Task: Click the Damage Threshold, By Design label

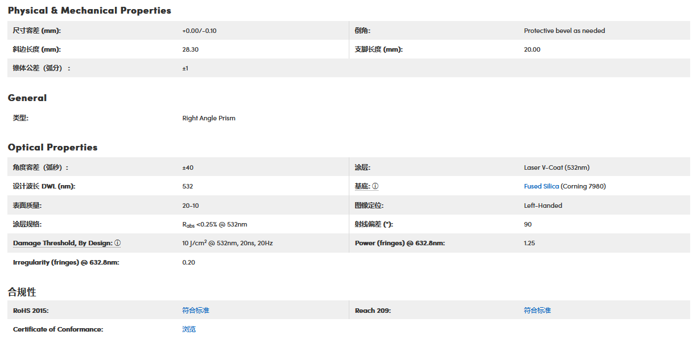Action: [63, 243]
